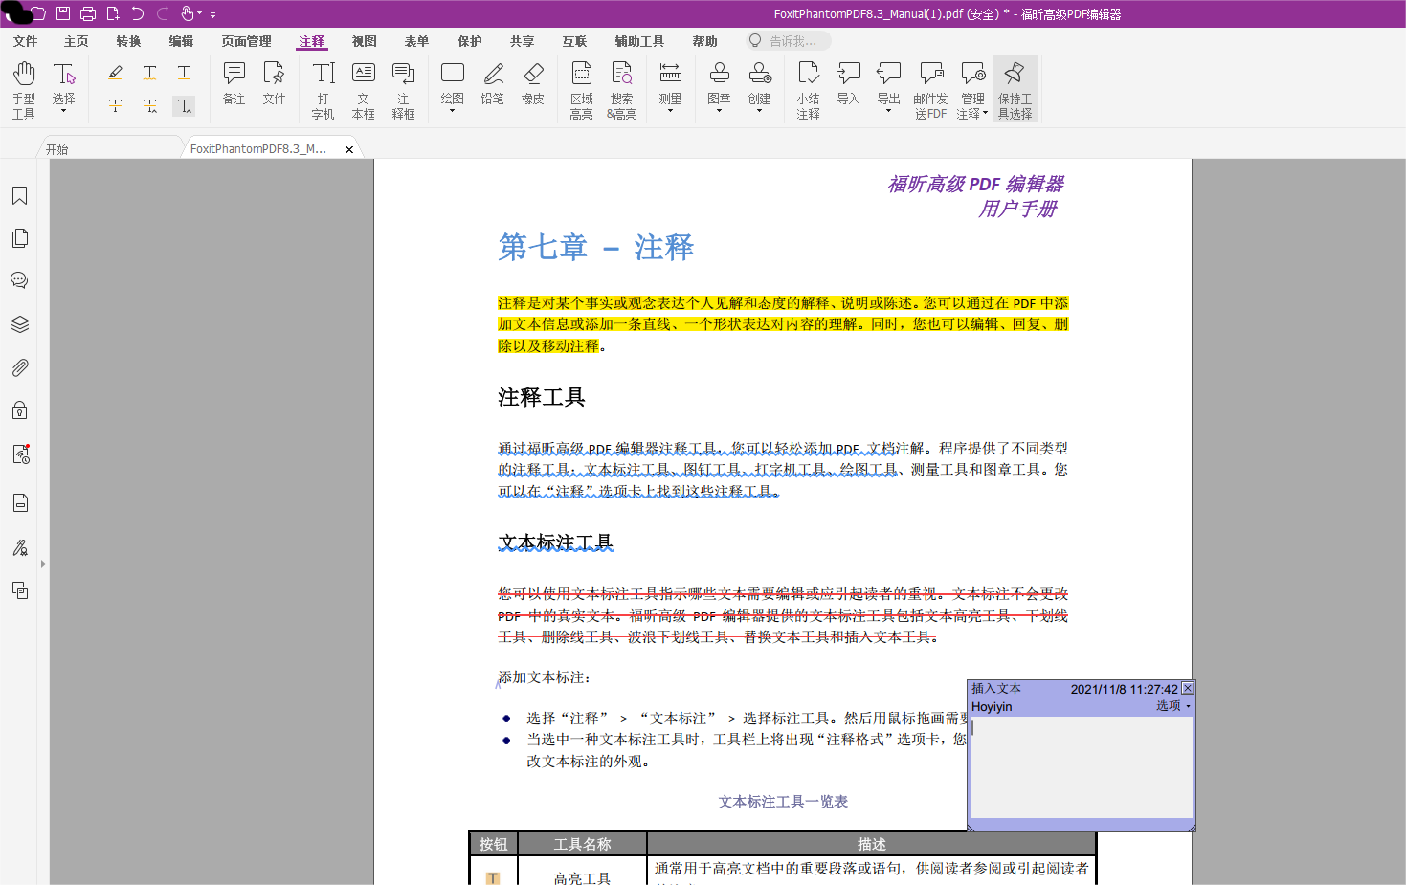The height and width of the screenshot is (885, 1406).
Task: Select the Typewriter tool (打字机)
Action: click(x=324, y=90)
